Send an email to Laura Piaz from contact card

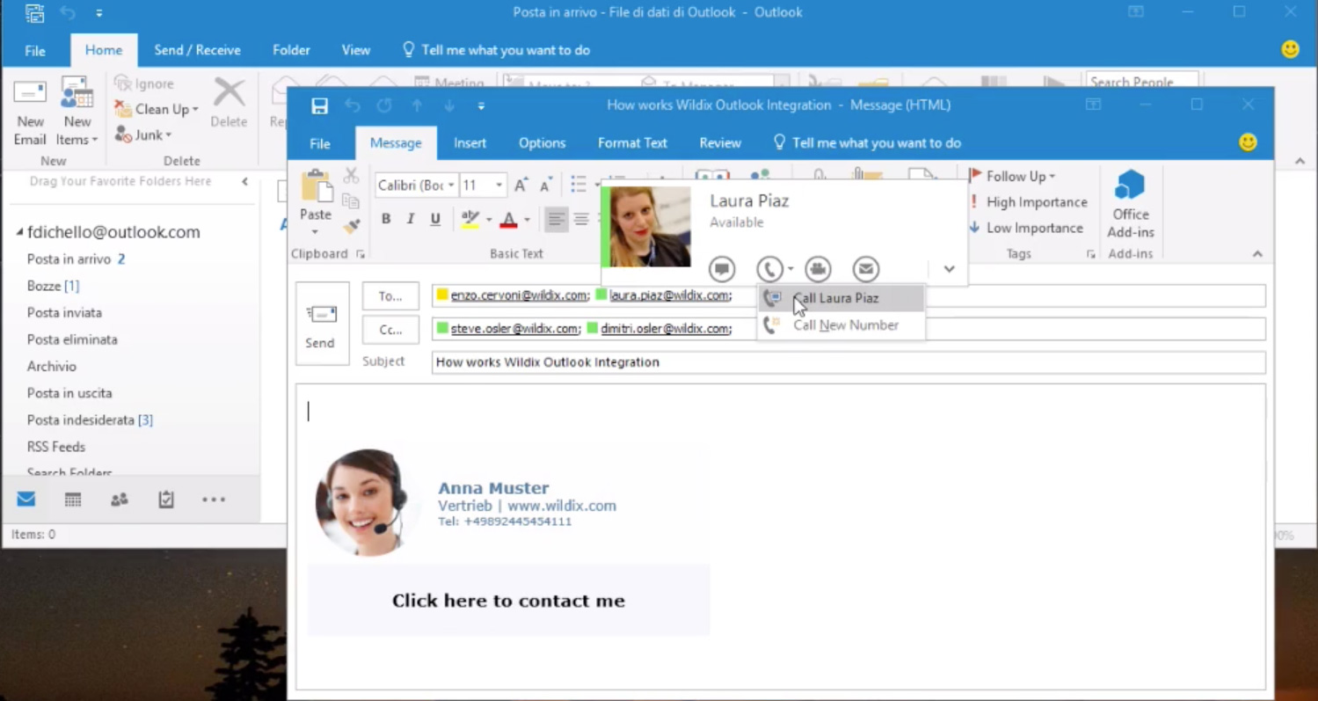865,269
